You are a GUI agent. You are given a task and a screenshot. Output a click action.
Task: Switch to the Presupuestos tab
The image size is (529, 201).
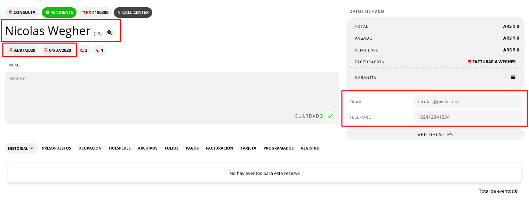click(x=56, y=148)
